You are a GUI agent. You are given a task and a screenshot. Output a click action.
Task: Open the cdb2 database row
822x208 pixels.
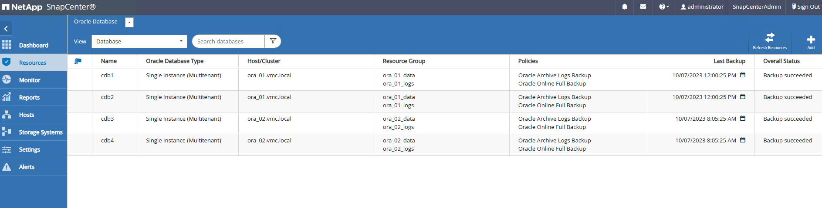pyautogui.click(x=108, y=97)
